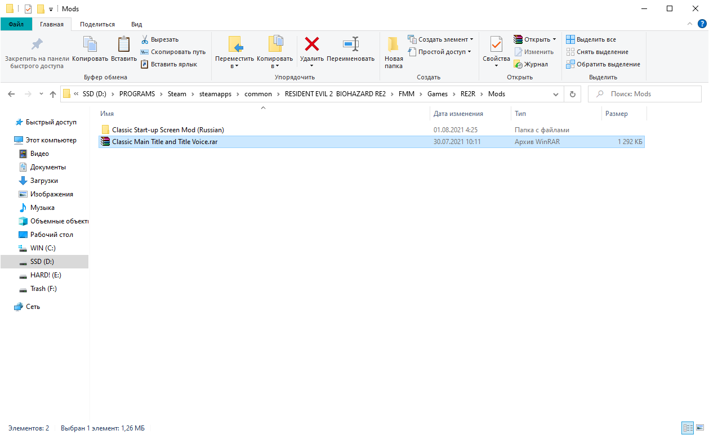This screenshot has height=435, width=709.
Task: Switch to Главная tab
Action: (52, 24)
